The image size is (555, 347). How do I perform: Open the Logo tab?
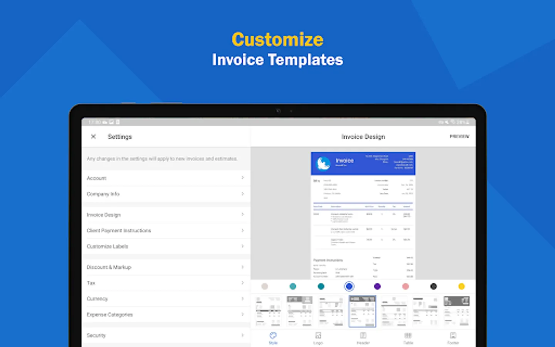[318, 338]
